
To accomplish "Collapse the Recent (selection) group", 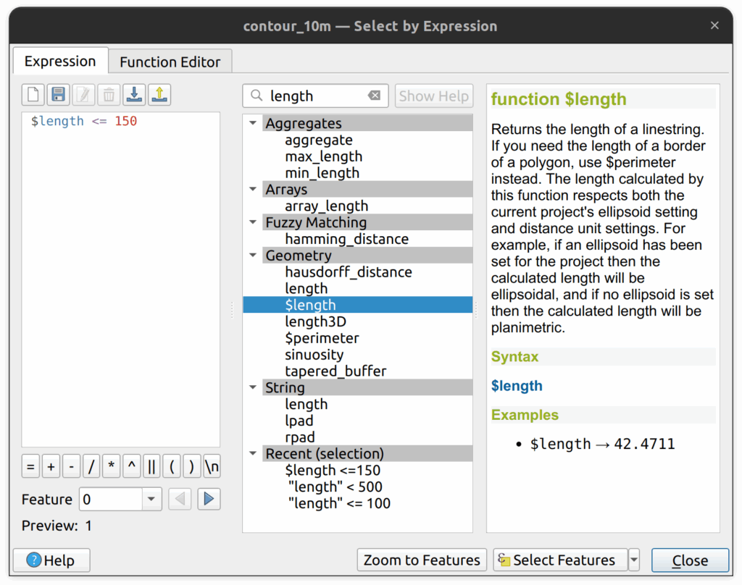I will [253, 453].
